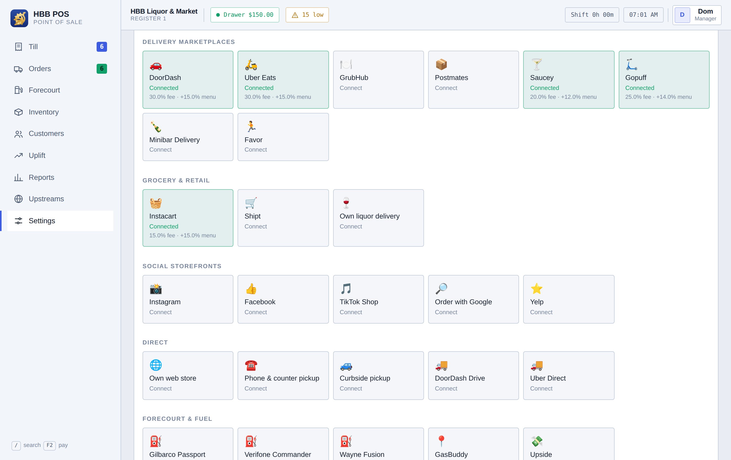Click the Orders truck icon
Viewport: 731px width, 460px height.
pyautogui.click(x=19, y=69)
